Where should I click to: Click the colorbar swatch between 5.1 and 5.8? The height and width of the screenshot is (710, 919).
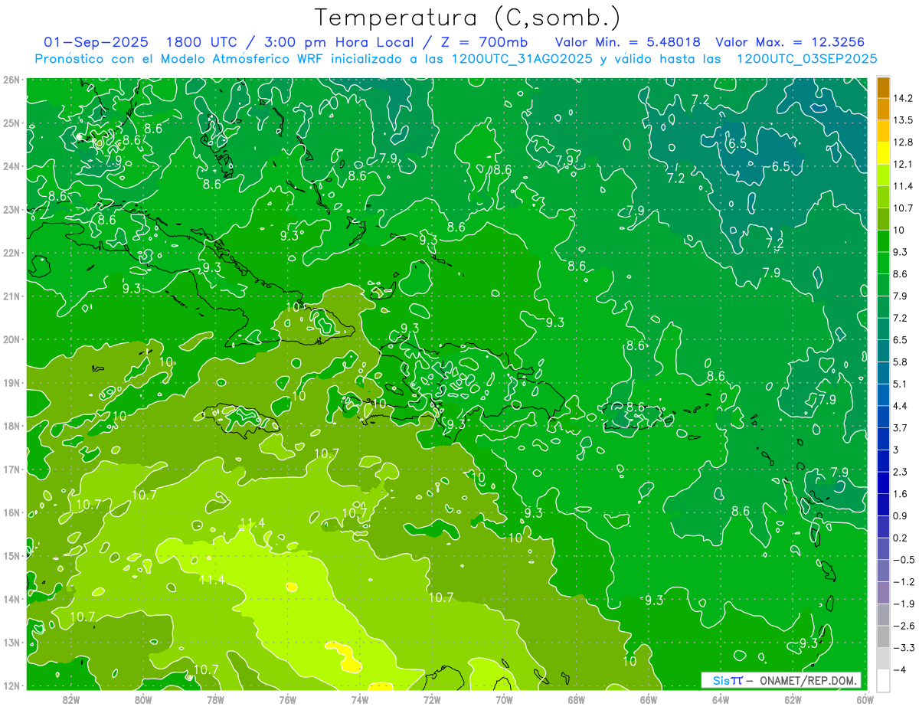[x=883, y=372]
